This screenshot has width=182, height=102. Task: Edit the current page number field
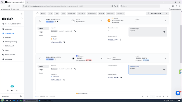coord(152,96)
